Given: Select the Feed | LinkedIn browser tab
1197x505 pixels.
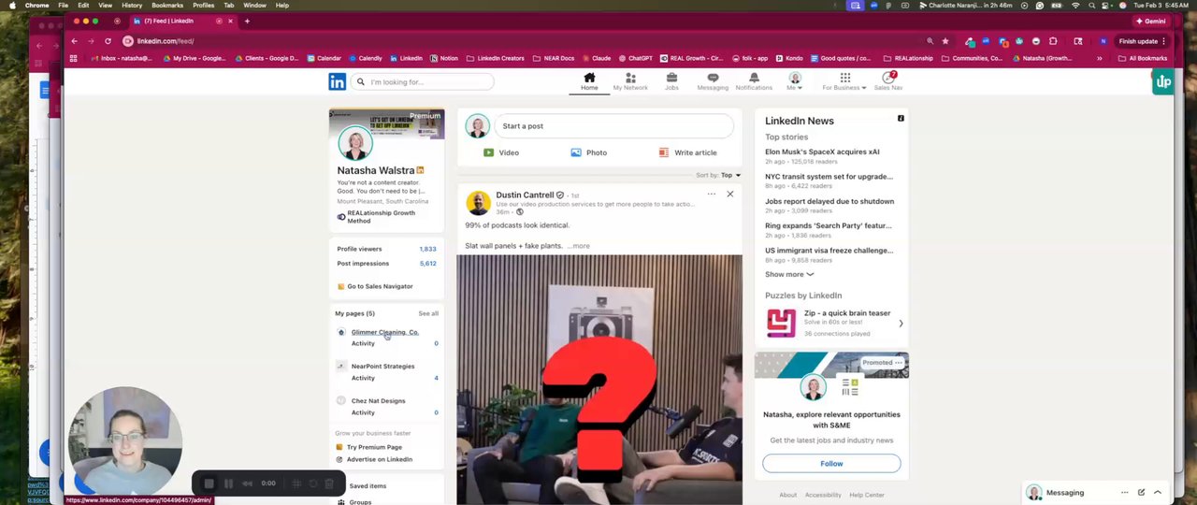Looking at the screenshot, I should 182,21.
